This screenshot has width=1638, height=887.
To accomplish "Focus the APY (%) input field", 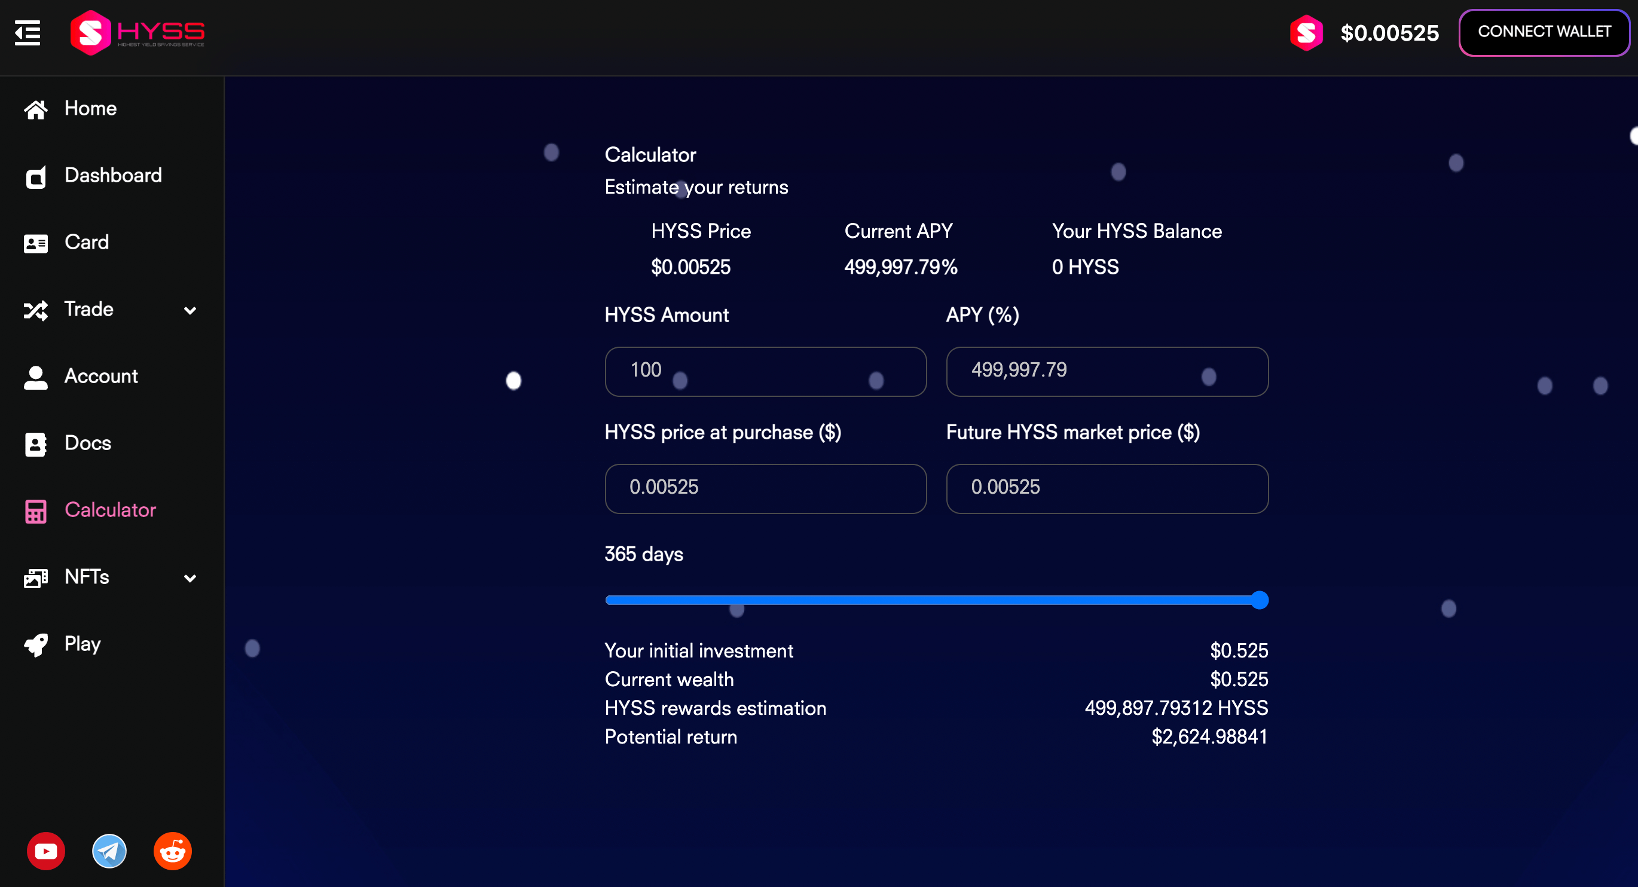I will (1107, 371).
